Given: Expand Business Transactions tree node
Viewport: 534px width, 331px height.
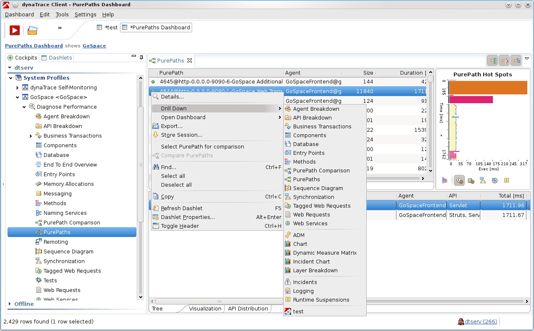Looking at the screenshot, I should (x=31, y=136).
